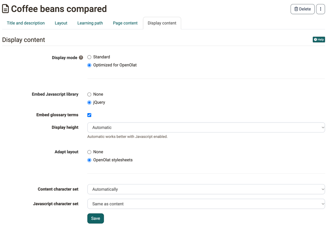The width and height of the screenshot is (328, 231).
Task: Click the Display height label
Action: (65, 127)
